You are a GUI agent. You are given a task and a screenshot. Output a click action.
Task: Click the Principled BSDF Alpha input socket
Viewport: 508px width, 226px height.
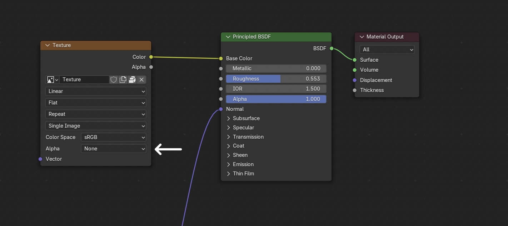(x=221, y=99)
